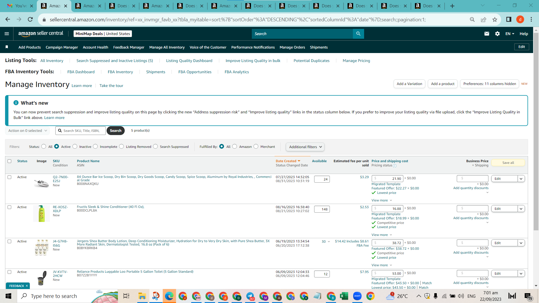539x303 pixels.
Task: Open the Windows Start menu
Action: (x=8, y=296)
